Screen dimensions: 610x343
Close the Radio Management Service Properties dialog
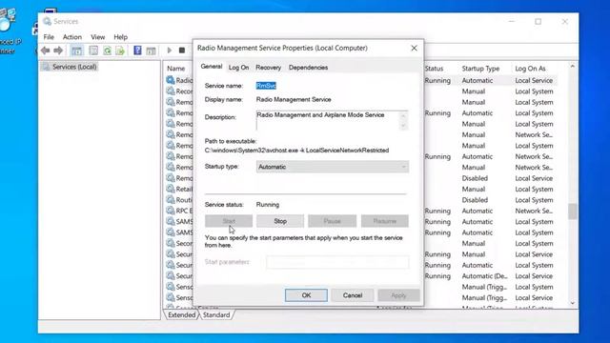(x=414, y=48)
